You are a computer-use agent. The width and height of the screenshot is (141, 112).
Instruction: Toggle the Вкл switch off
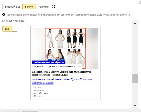pyautogui.click(x=10, y=29)
